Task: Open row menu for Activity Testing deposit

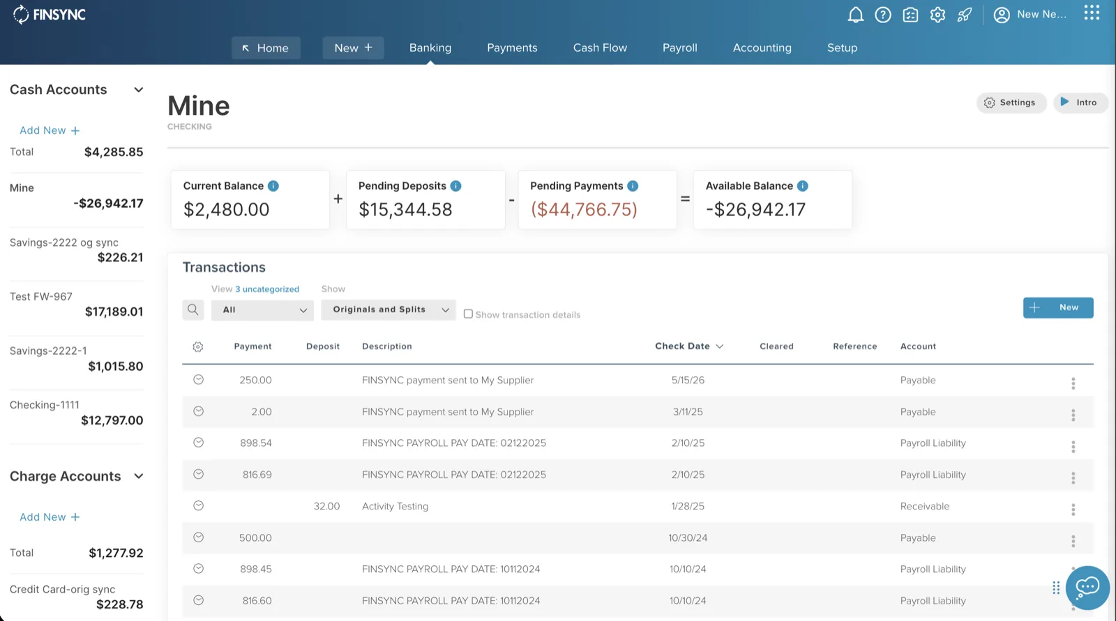Action: [1073, 509]
